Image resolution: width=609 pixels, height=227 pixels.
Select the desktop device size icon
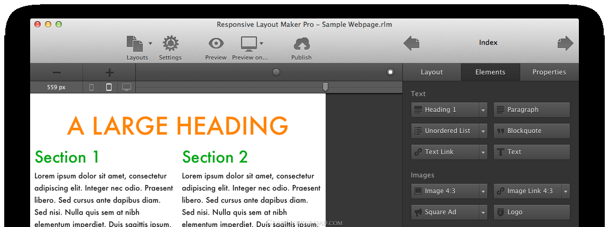[127, 87]
